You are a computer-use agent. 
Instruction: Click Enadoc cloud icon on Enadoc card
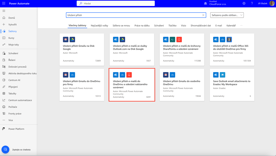coord(222,75)
